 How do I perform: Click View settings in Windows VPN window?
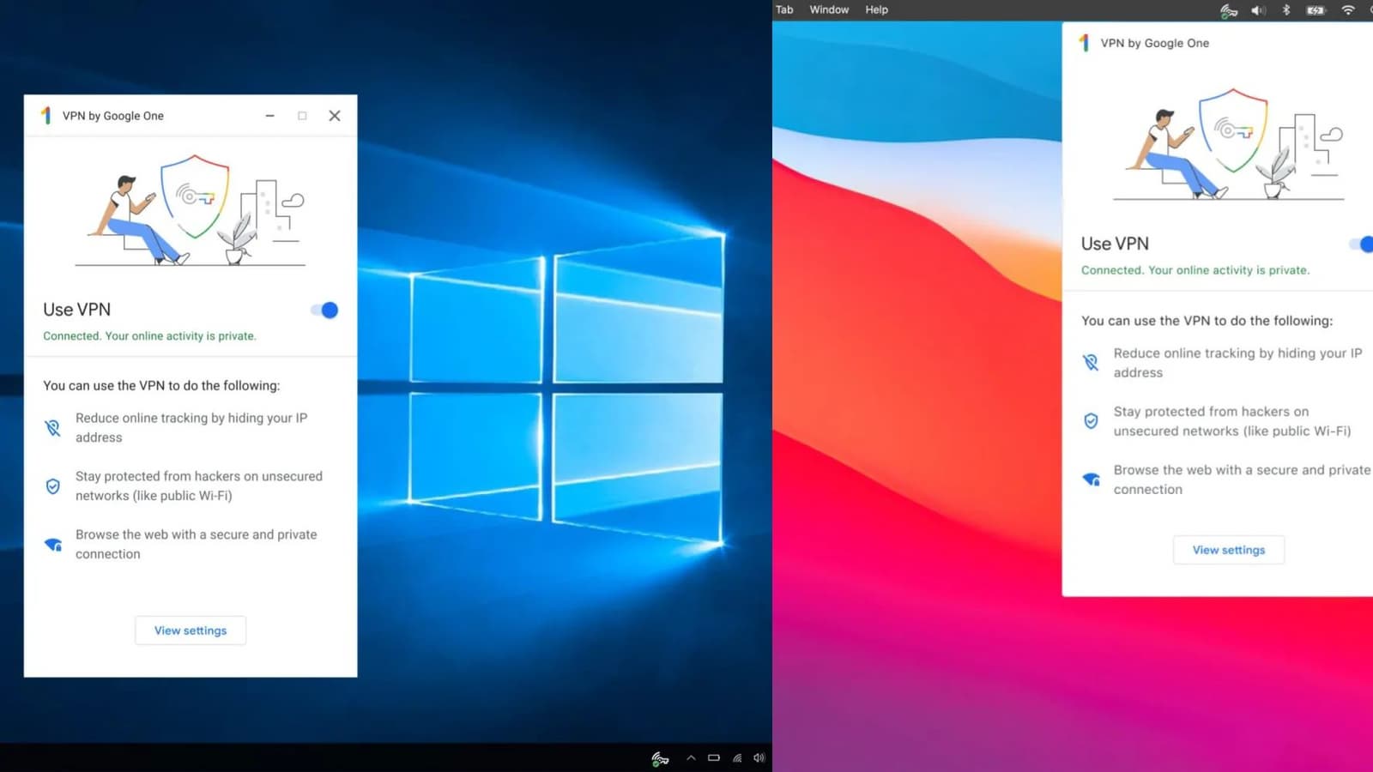pyautogui.click(x=191, y=630)
